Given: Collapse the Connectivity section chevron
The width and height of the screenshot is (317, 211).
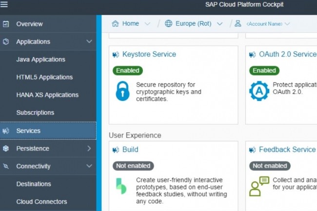Looking at the screenshot, I should click(89, 166).
